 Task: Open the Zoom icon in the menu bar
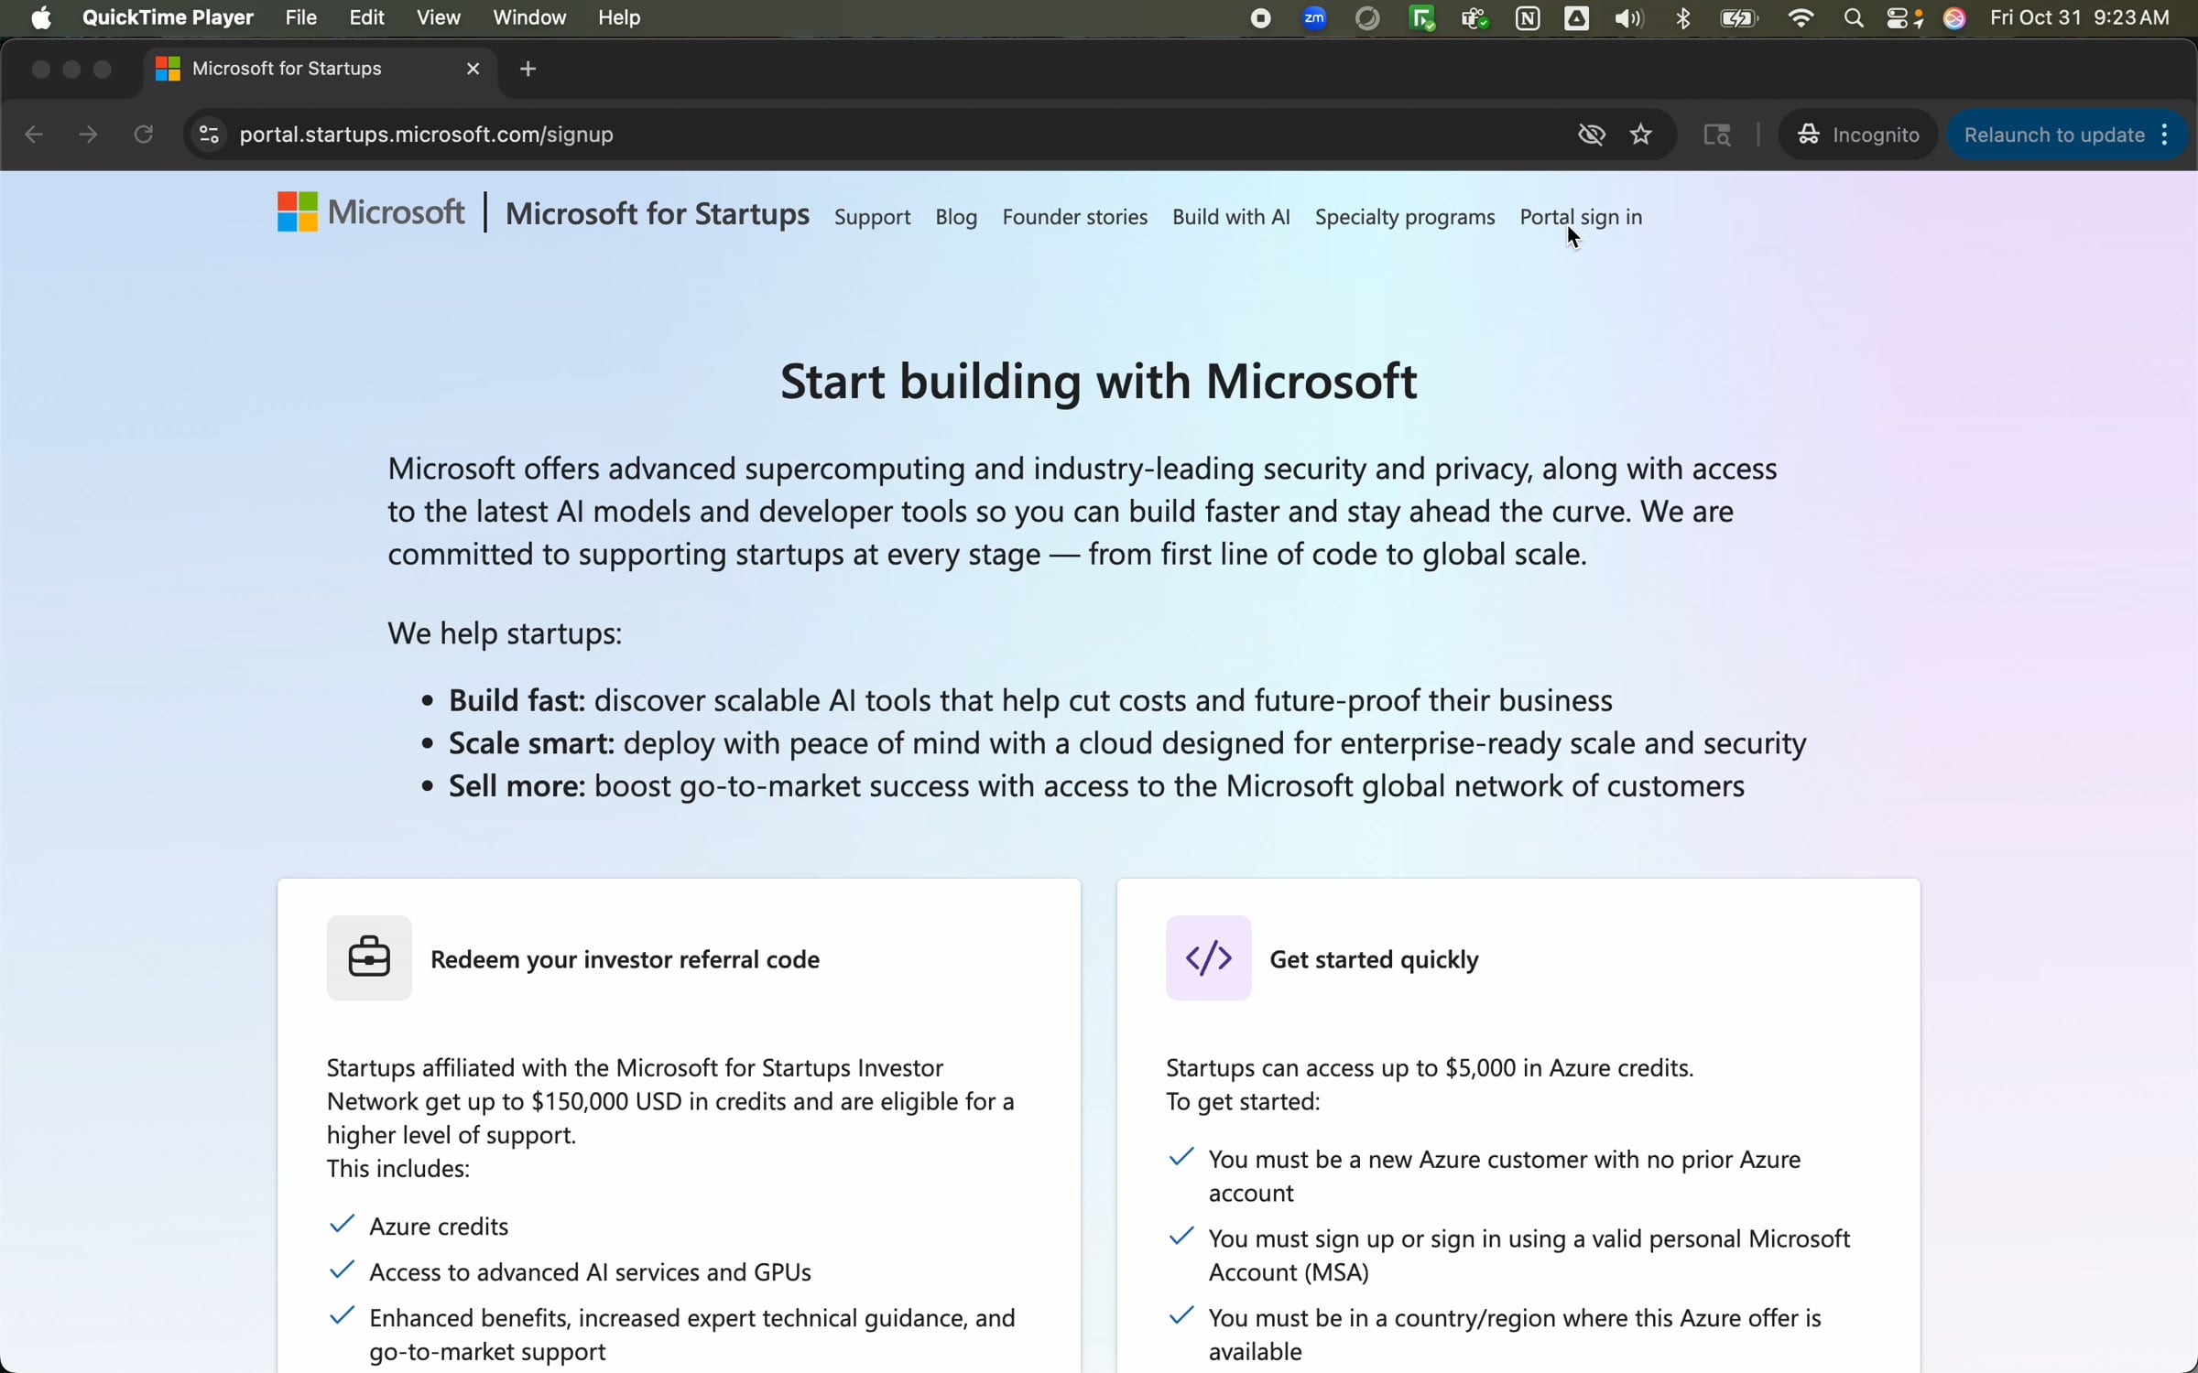point(1314,18)
